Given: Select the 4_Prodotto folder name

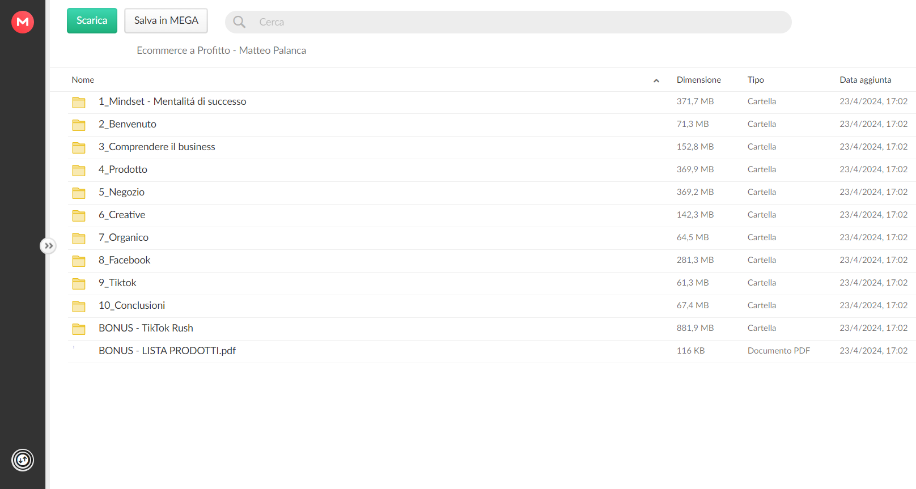Looking at the screenshot, I should pos(123,169).
